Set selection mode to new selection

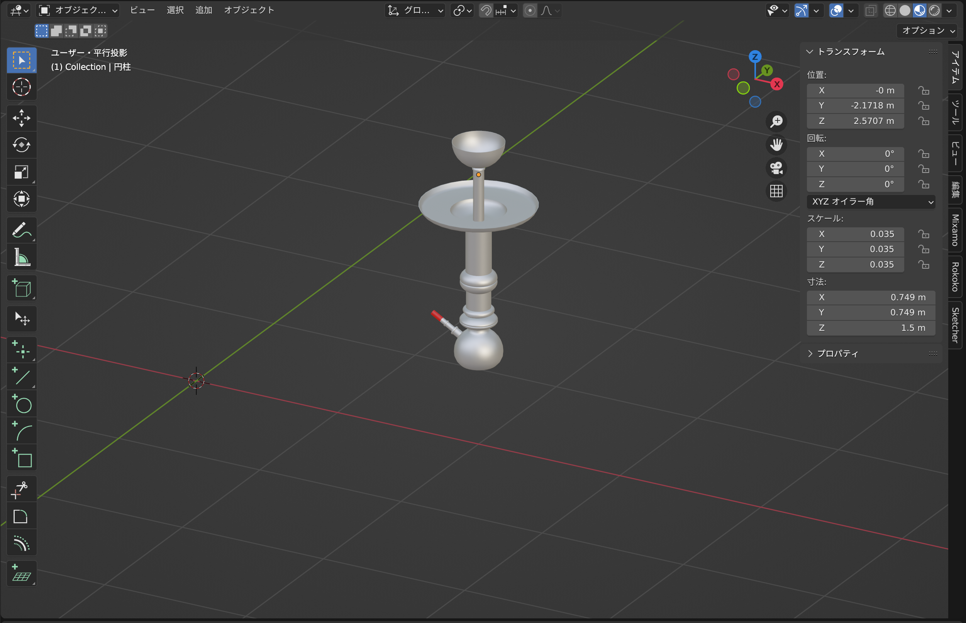(42, 31)
